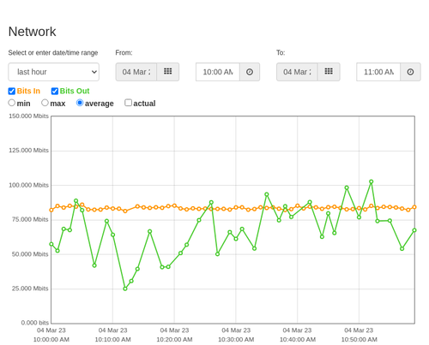The width and height of the screenshot is (429, 345).
Task: Click the From date field showing 04 Mar
Action: [x=136, y=72]
